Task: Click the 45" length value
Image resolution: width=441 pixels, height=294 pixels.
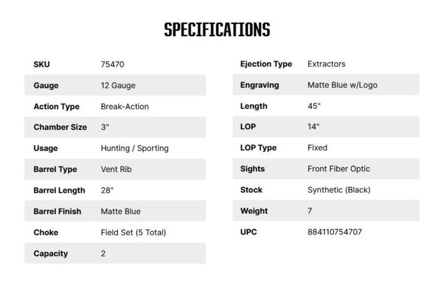Action: [x=314, y=106]
